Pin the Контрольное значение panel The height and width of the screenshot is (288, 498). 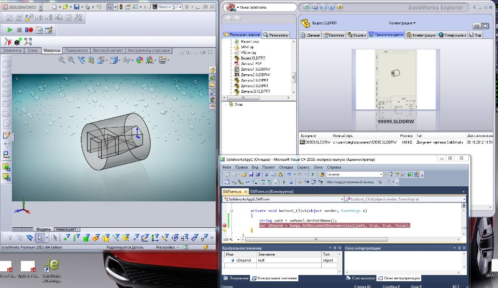coord(335,248)
